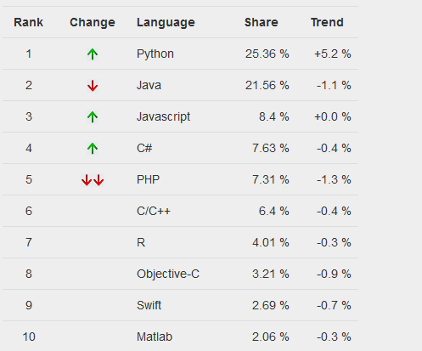Select the Rank column header

pyautogui.click(x=28, y=22)
